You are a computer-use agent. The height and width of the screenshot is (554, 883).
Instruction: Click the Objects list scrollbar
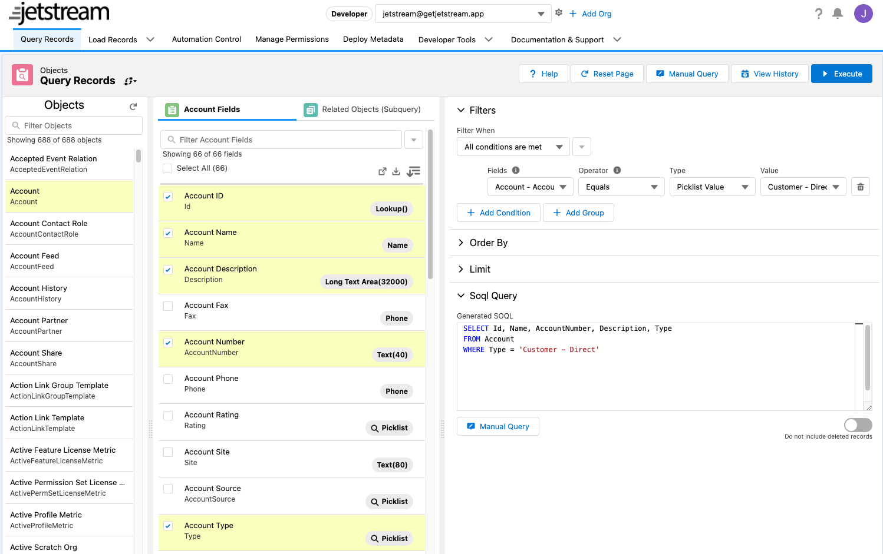139,156
